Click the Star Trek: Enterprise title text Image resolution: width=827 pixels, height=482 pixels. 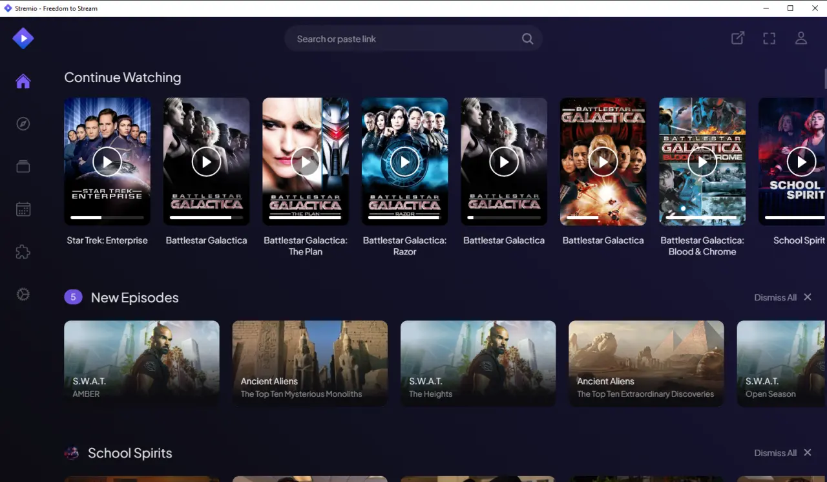point(107,240)
